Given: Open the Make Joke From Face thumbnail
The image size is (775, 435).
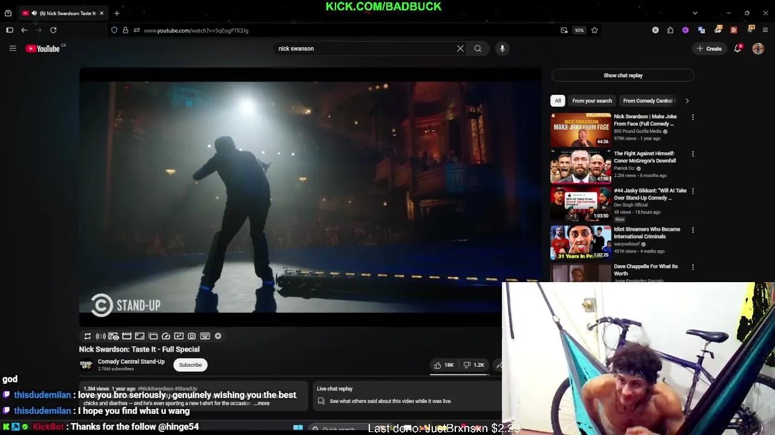Looking at the screenshot, I should (581, 129).
